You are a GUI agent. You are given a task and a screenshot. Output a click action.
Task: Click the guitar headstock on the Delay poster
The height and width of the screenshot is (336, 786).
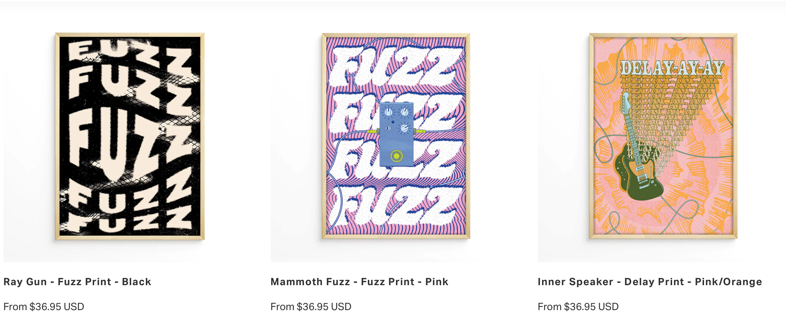pos(626,102)
